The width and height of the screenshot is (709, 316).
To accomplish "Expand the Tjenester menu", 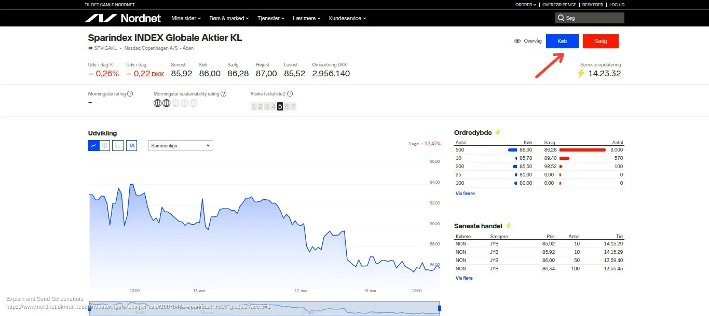I will pos(271,18).
